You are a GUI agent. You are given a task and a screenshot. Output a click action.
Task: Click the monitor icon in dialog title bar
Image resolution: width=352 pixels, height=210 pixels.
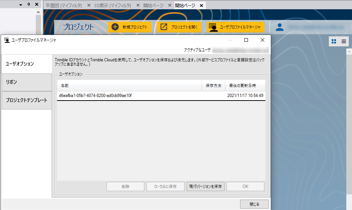6,40
